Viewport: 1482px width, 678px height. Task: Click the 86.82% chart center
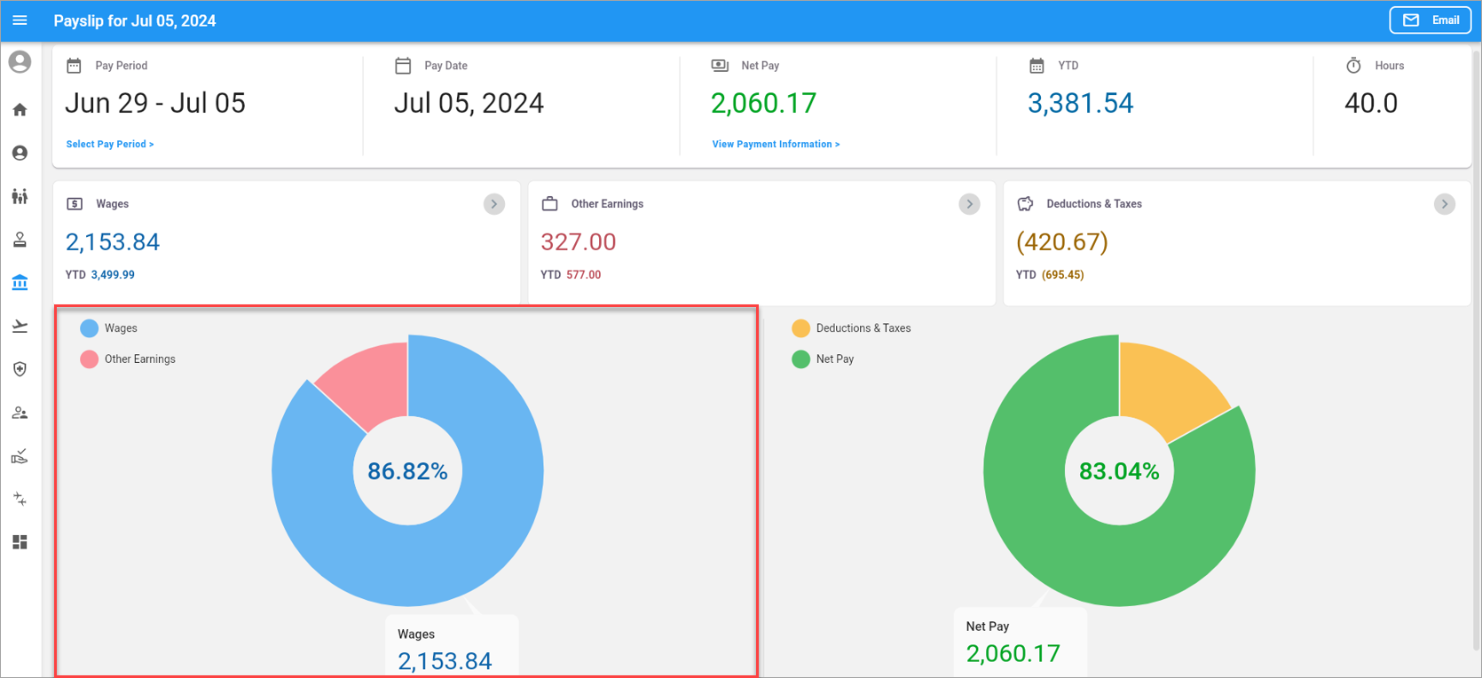click(407, 471)
